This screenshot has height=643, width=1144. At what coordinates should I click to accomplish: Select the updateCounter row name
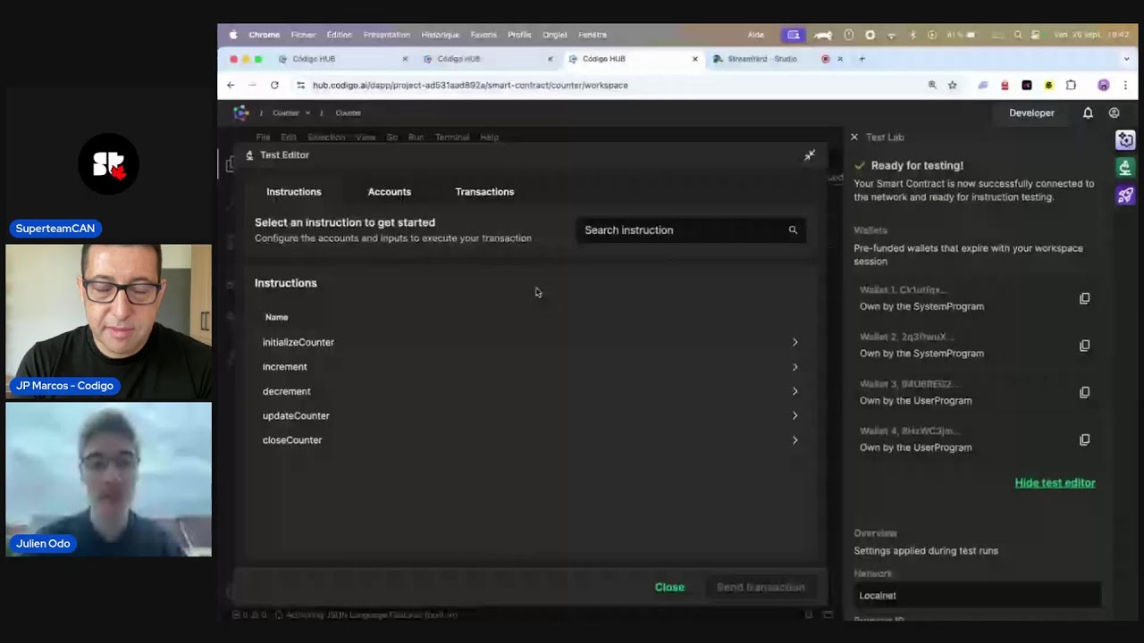296,415
